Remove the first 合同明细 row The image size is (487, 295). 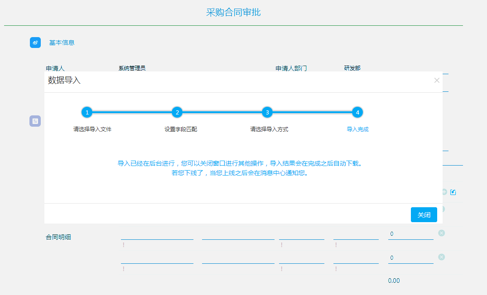click(x=442, y=233)
